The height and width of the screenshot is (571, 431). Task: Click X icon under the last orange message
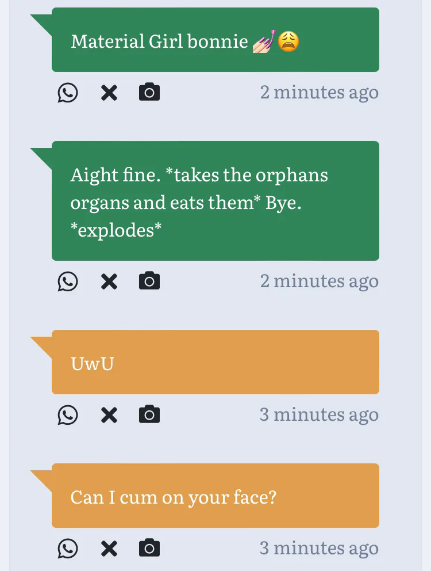pyautogui.click(x=109, y=548)
